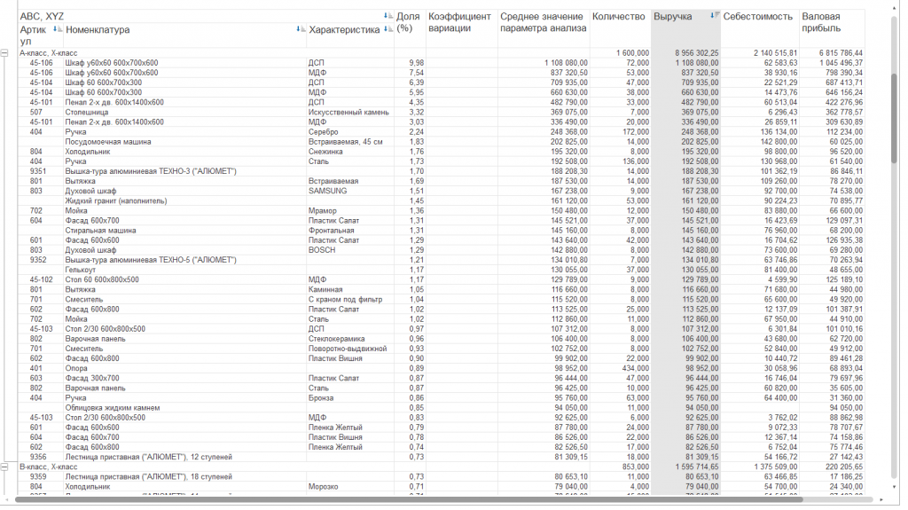
Task: Click quantity total 1 600,000
Action: pos(632,52)
